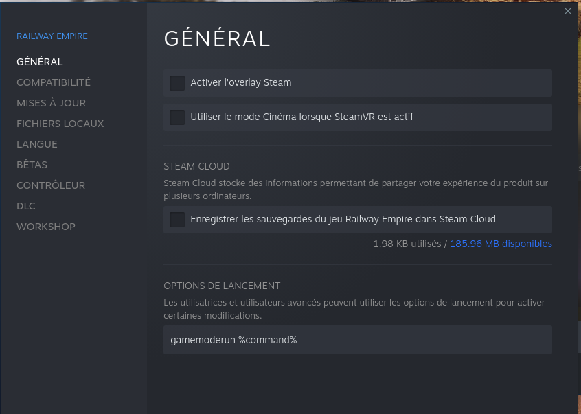Open the Général tab in sidebar
The image size is (581, 414).
point(40,62)
